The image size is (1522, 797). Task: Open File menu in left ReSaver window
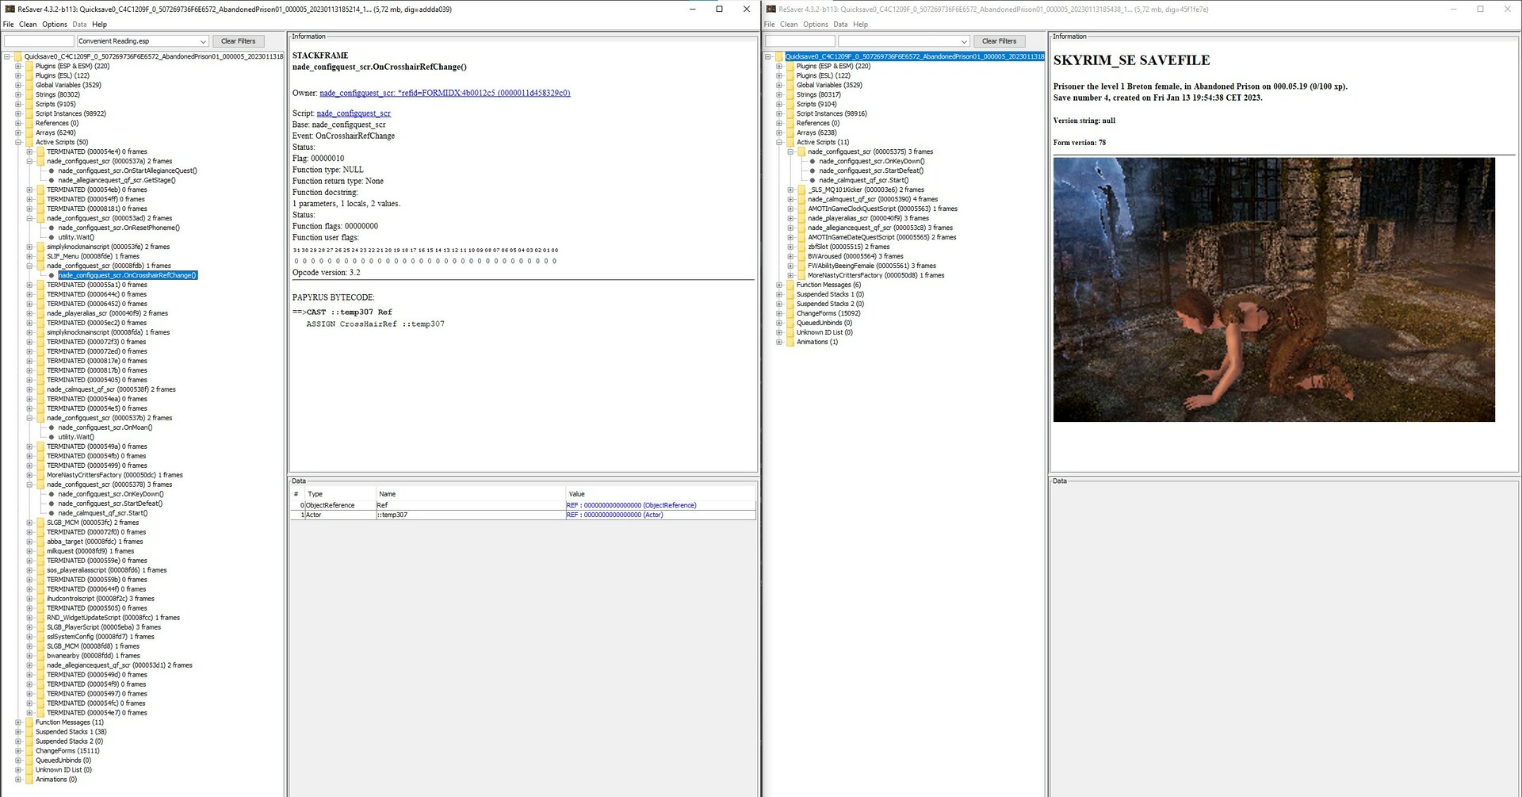9,25
